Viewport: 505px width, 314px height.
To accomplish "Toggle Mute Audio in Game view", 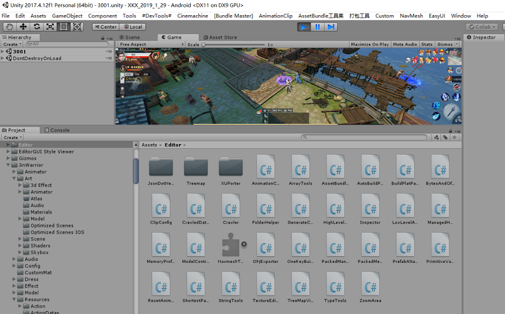I will (405, 44).
